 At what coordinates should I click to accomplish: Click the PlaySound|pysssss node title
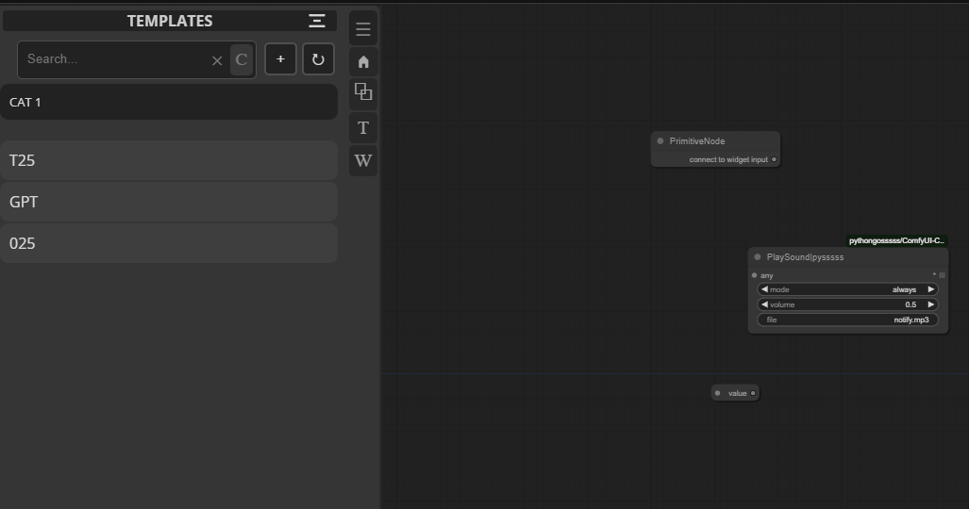click(805, 257)
